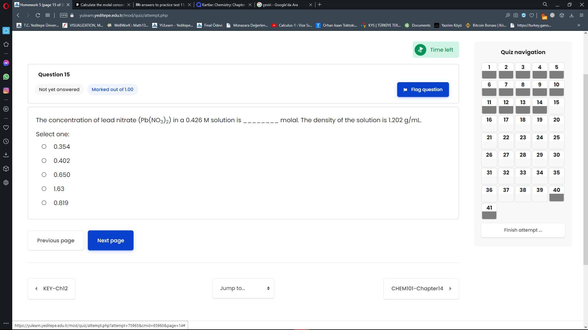588x330 pixels.
Task: Open WhatsApp sidebar panel
Action: click(x=6, y=77)
